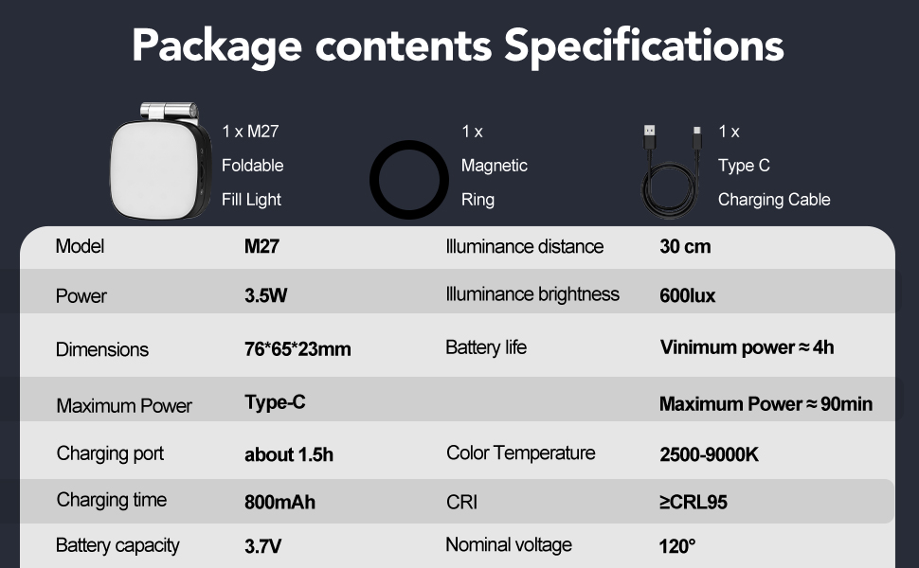The image size is (919, 568).
Task: Click the Illuminance distance value "30 cm"
Action: pyautogui.click(x=685, y=247)
